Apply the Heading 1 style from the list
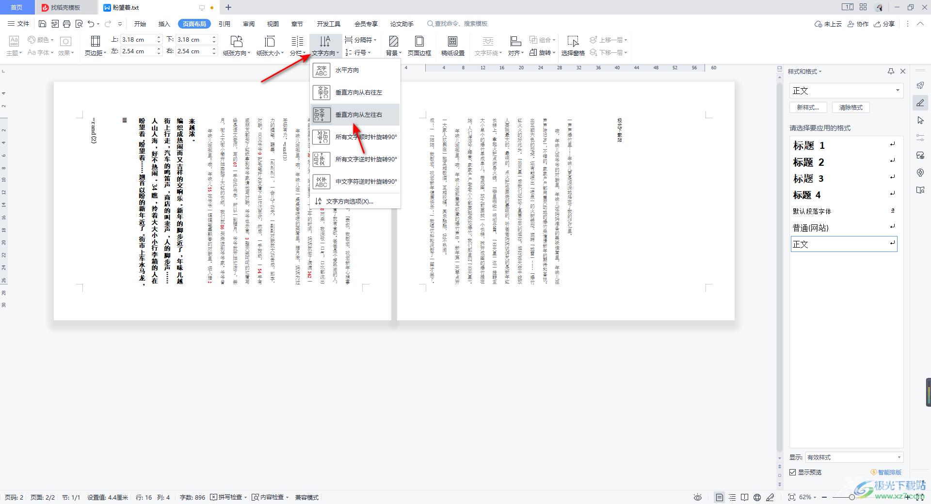 click(844, 145)
